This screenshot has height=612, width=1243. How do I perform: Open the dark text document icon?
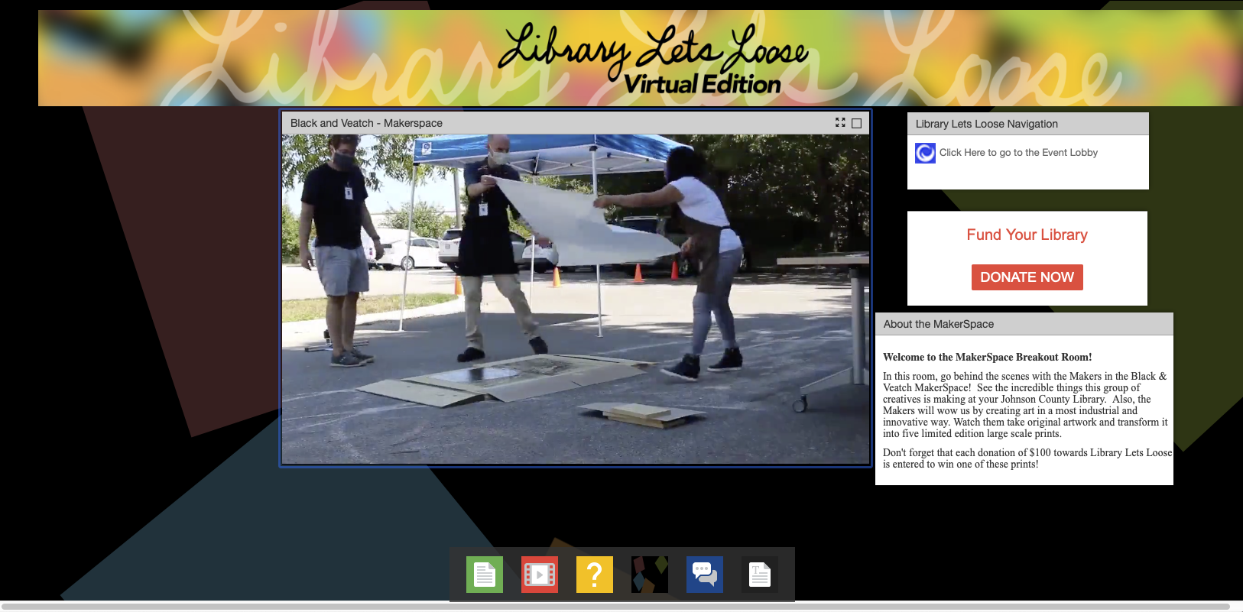click(760, 575)
